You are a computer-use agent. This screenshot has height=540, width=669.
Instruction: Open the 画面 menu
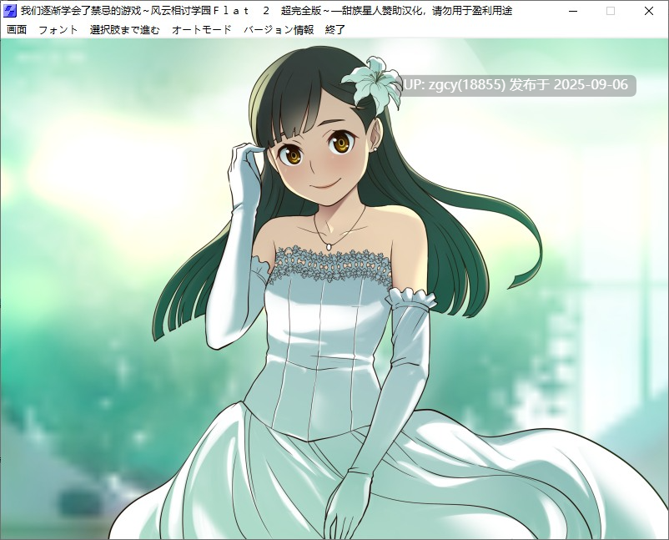pyautogui.click(x=17, y=29)
